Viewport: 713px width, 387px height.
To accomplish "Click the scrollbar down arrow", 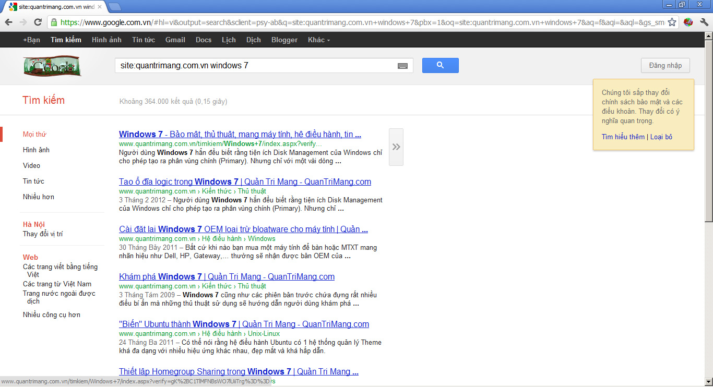I will [x=708, y=382].
